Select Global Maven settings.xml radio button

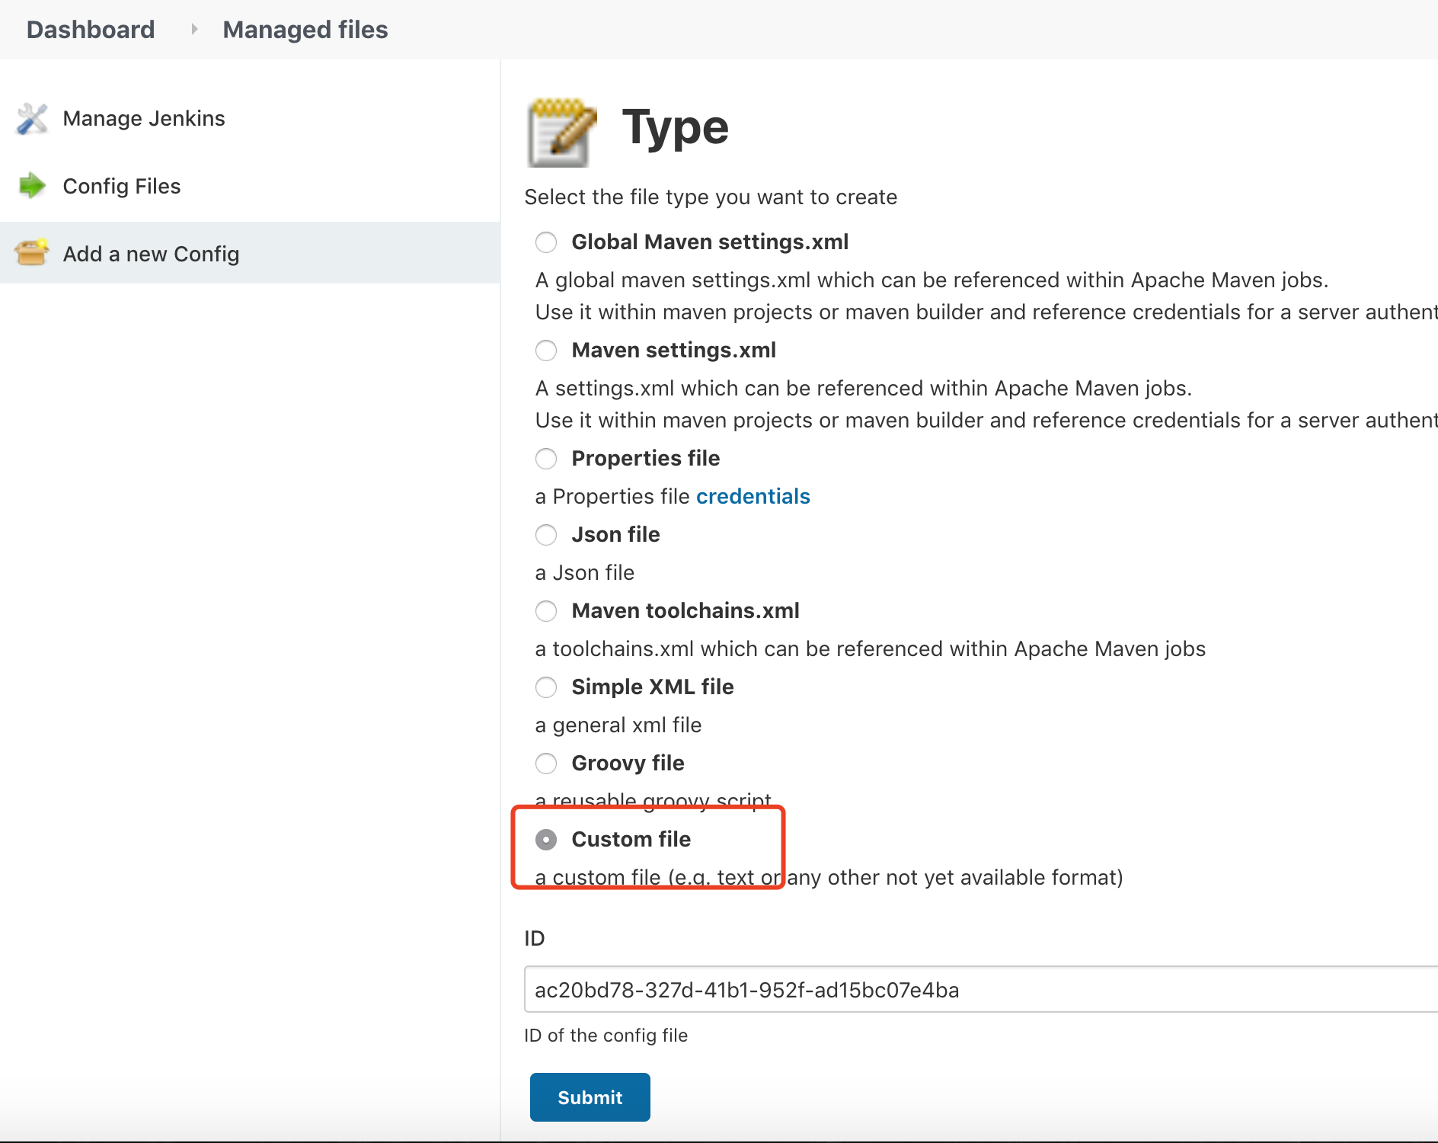click(x=546, y=242)
